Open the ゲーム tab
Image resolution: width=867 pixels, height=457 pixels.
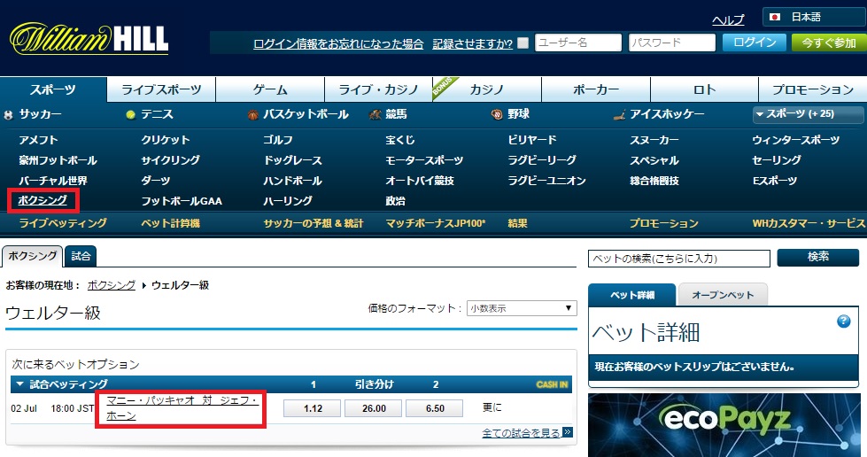[270, 89]
